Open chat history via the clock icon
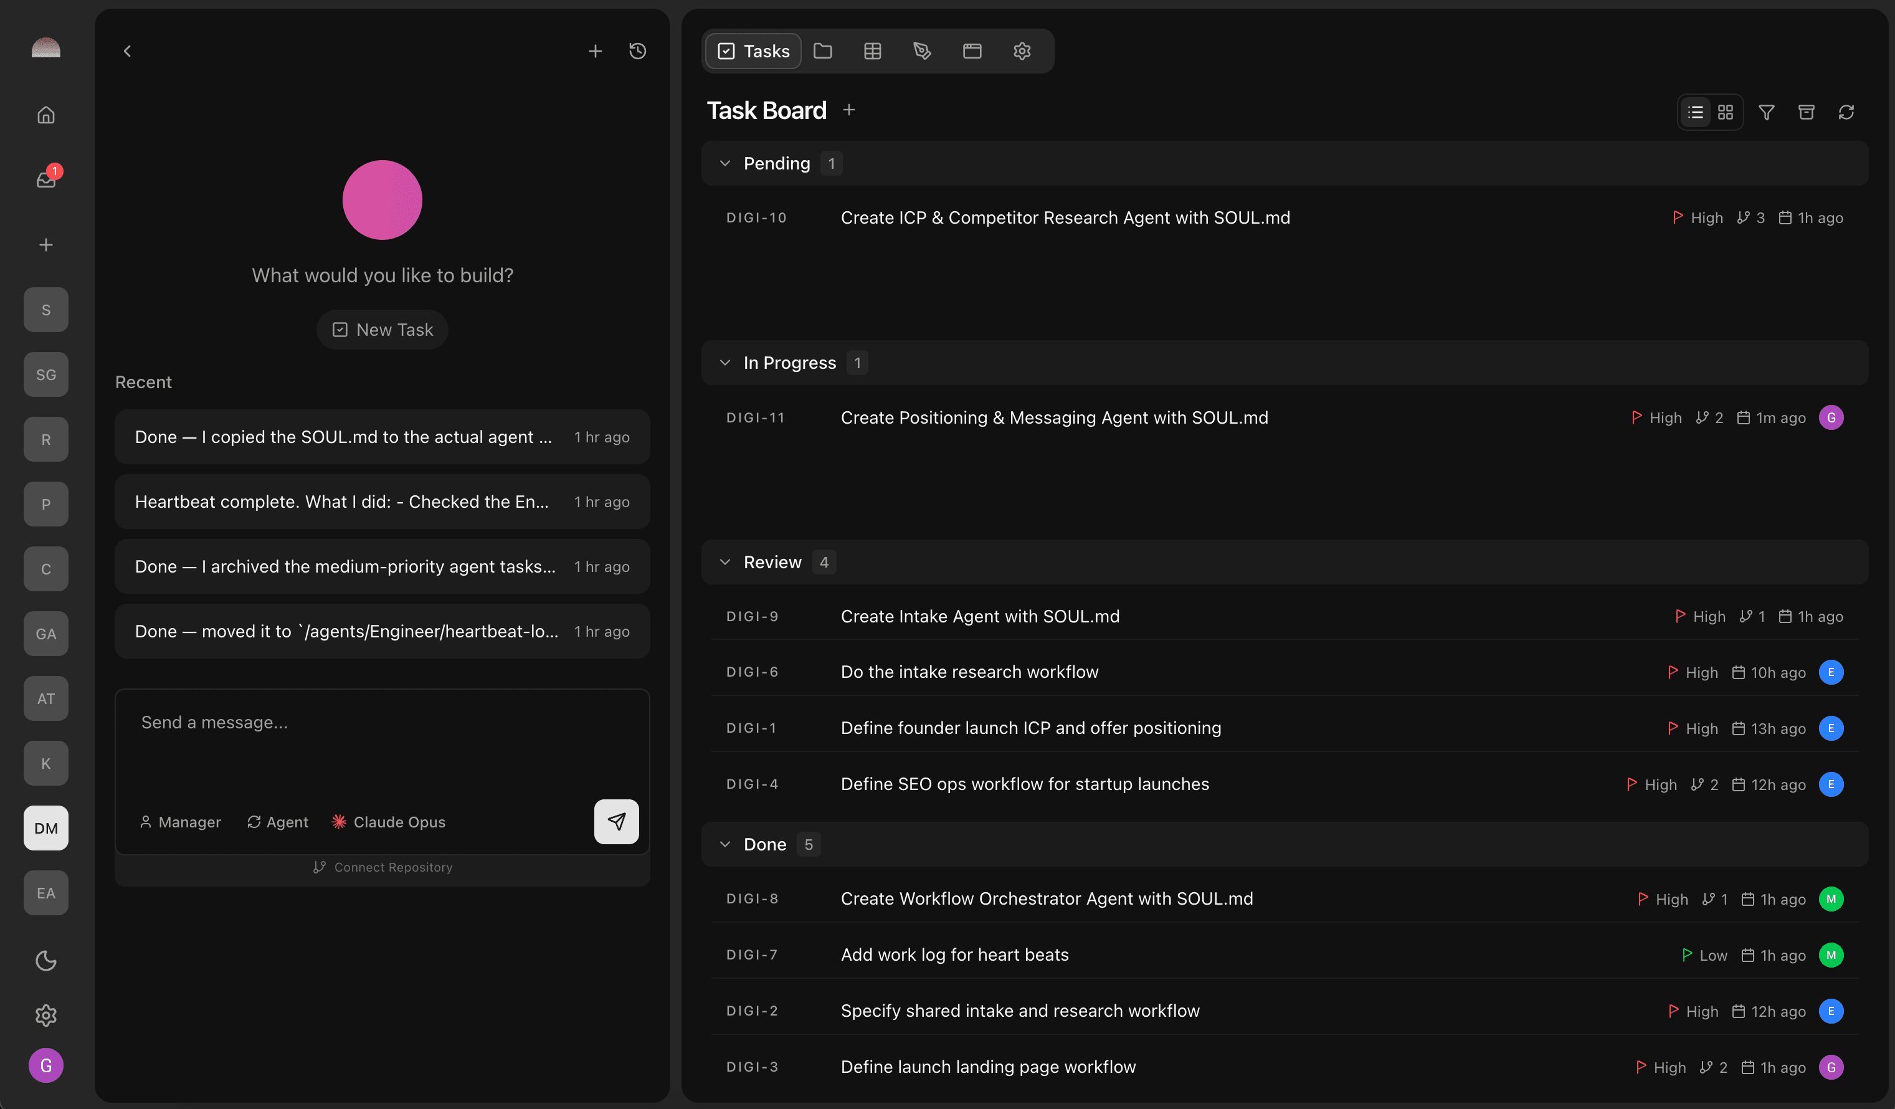The height and width of the screenshot is (1109, 1895). click(x=637, y=51)
